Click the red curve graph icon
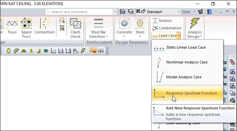The width and height of the screenshot is (237, 131). pyautogui.click(x=53, y=51)
